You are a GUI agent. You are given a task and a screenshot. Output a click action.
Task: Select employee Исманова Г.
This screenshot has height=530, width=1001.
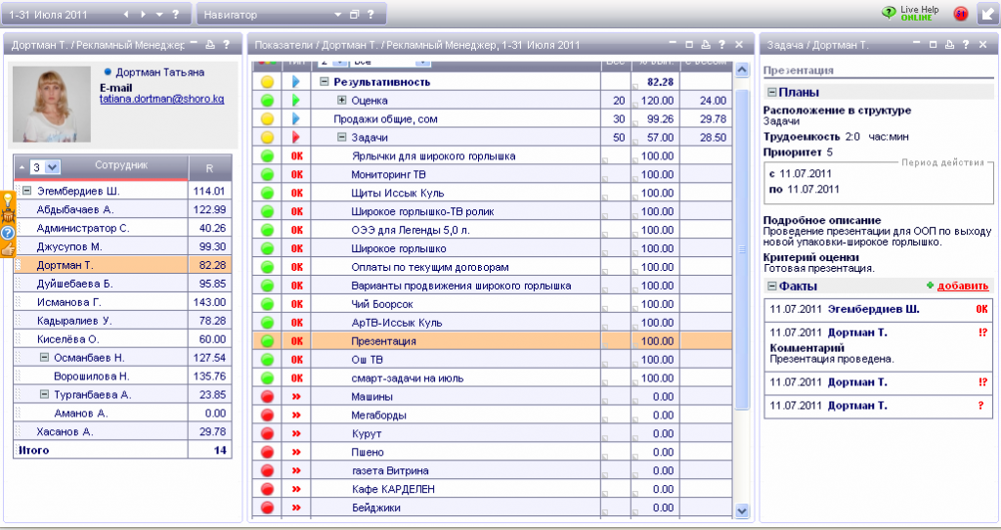tap(69, 302)
